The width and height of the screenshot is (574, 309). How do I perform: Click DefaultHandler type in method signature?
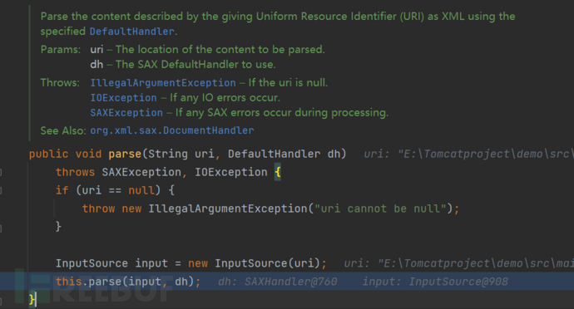[x=275, y=154]
